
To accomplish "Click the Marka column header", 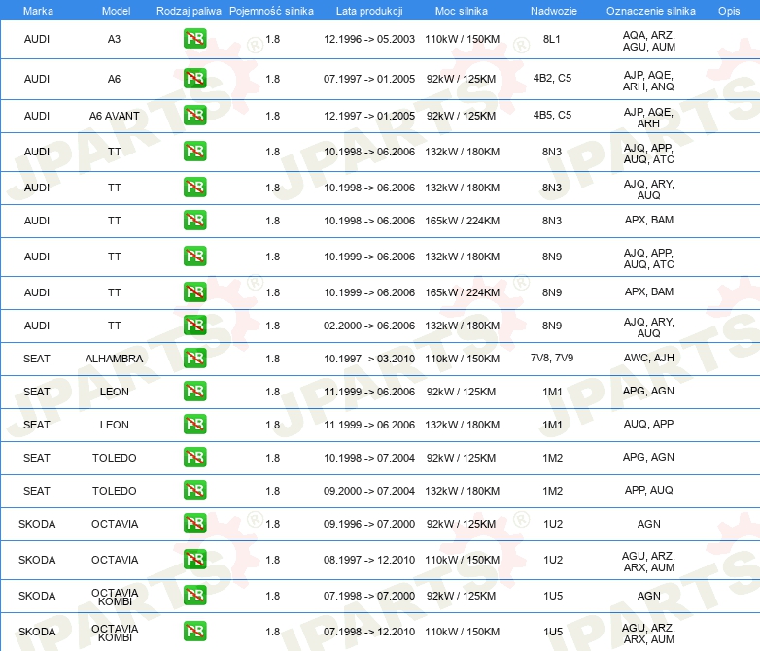I will pyautogui.click(x=38, y=11).
